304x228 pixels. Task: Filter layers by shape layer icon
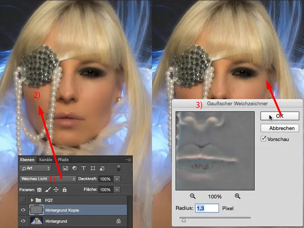coord(93,168)
